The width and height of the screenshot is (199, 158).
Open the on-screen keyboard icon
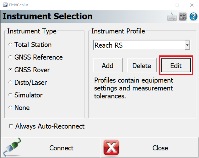tap(172, 16)
